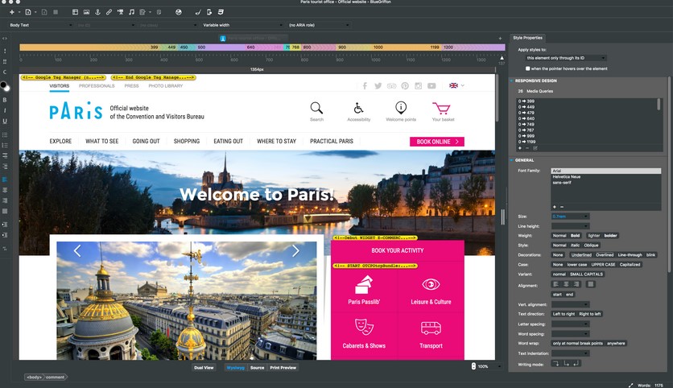Image resolution: width=673 pixels, height=388 pixels.
Task: Open the Vert. alignment dropdown
Action: [x=570, y=305]
